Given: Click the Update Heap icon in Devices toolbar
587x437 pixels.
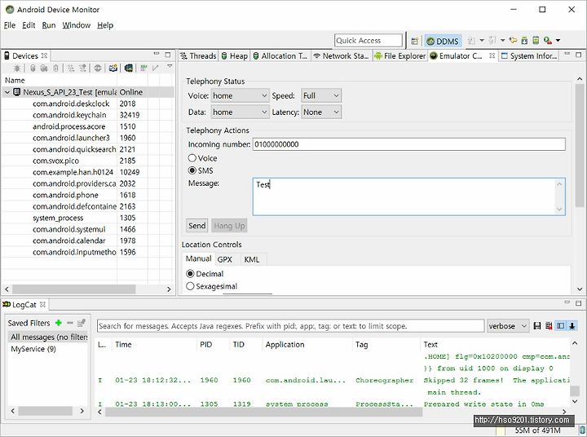Looking at the screenshot, I should 33,68.
